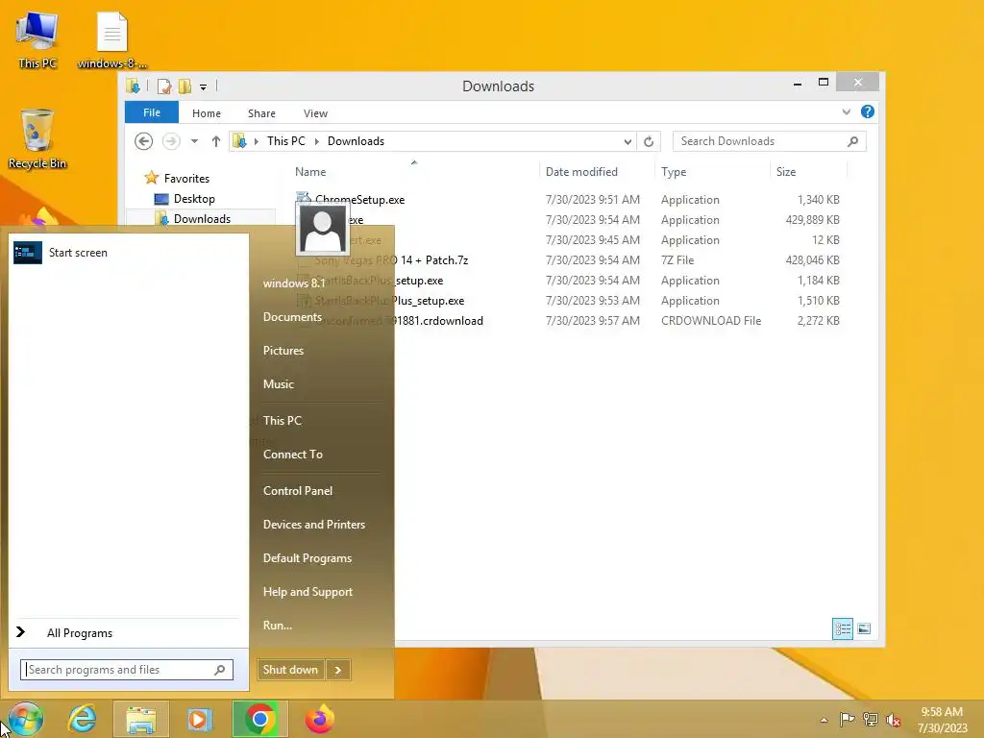Open Run... from Start menu

point(278,625)
